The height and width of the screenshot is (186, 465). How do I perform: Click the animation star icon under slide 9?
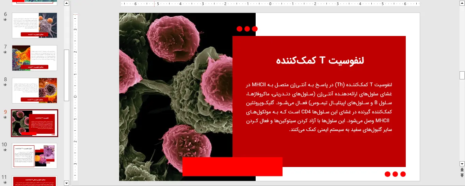[x=5, y=117]
